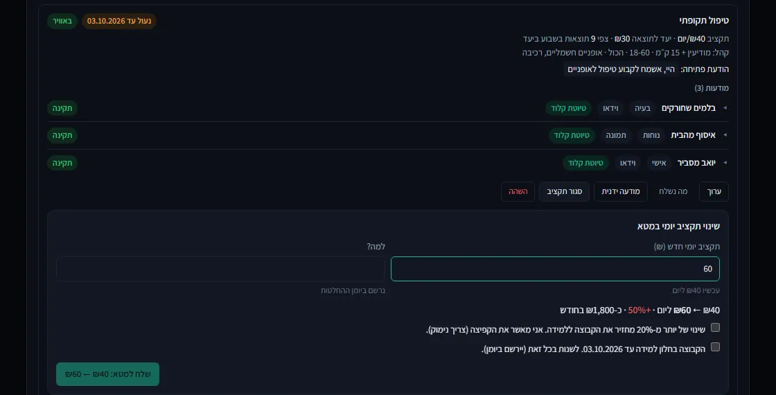776x395 pixels.
Task: Click the טיוטת קלוד tag on איסוף מהבית
Action: tap(572, 135)
